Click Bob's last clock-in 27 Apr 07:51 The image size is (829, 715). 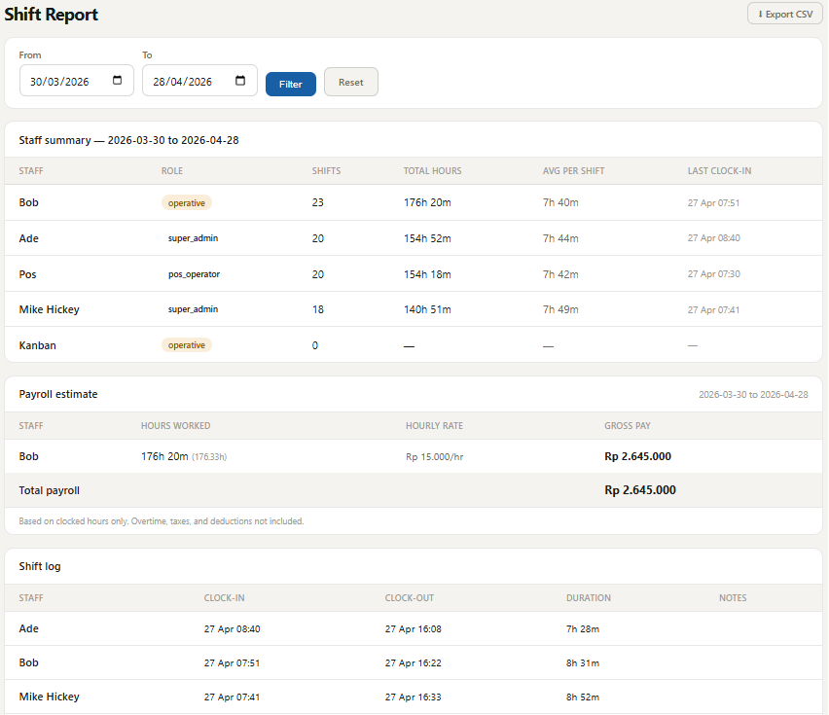tap(714, 203)
